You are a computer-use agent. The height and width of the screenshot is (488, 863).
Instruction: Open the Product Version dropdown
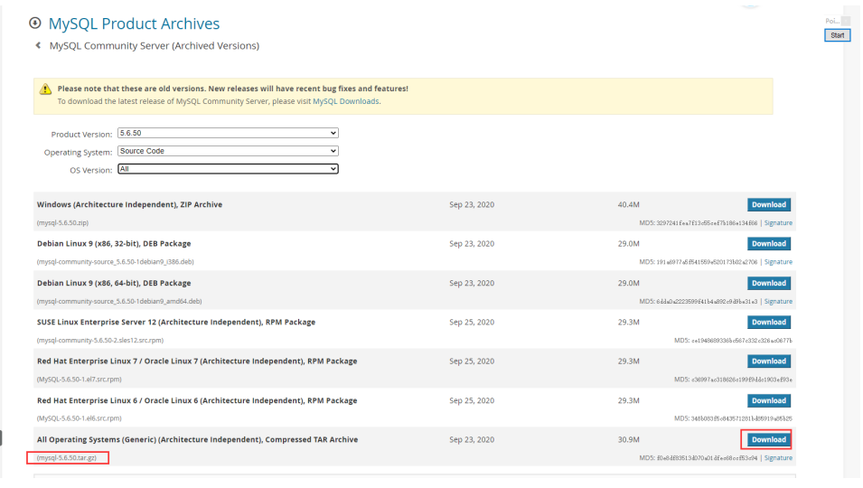pos(228,133)
